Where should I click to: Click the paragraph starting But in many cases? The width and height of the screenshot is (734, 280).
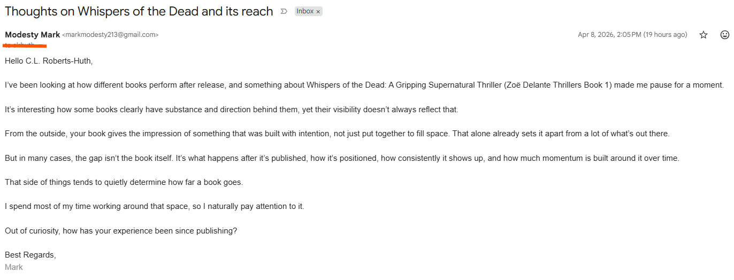coord(342,158)
